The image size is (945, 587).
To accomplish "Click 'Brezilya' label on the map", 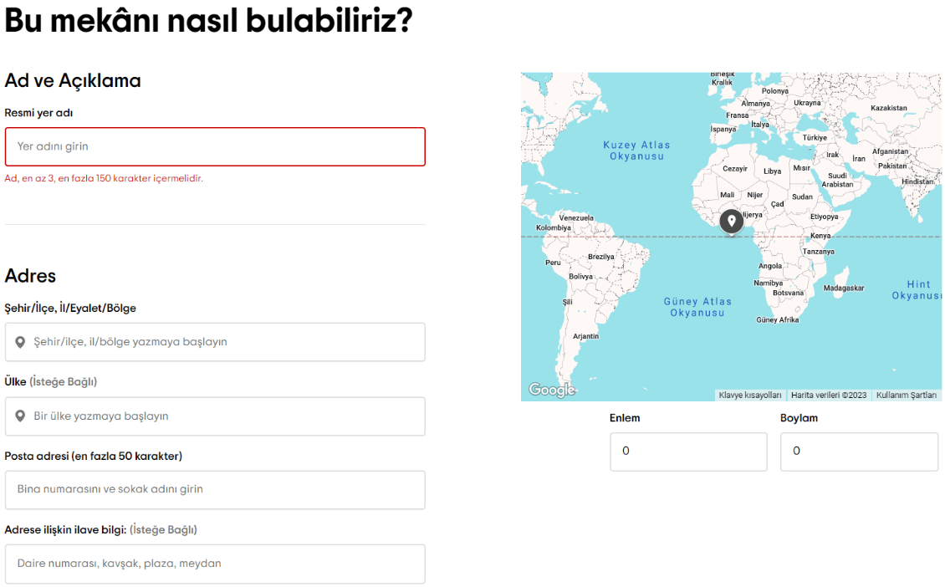I will [x=601, y=257].
